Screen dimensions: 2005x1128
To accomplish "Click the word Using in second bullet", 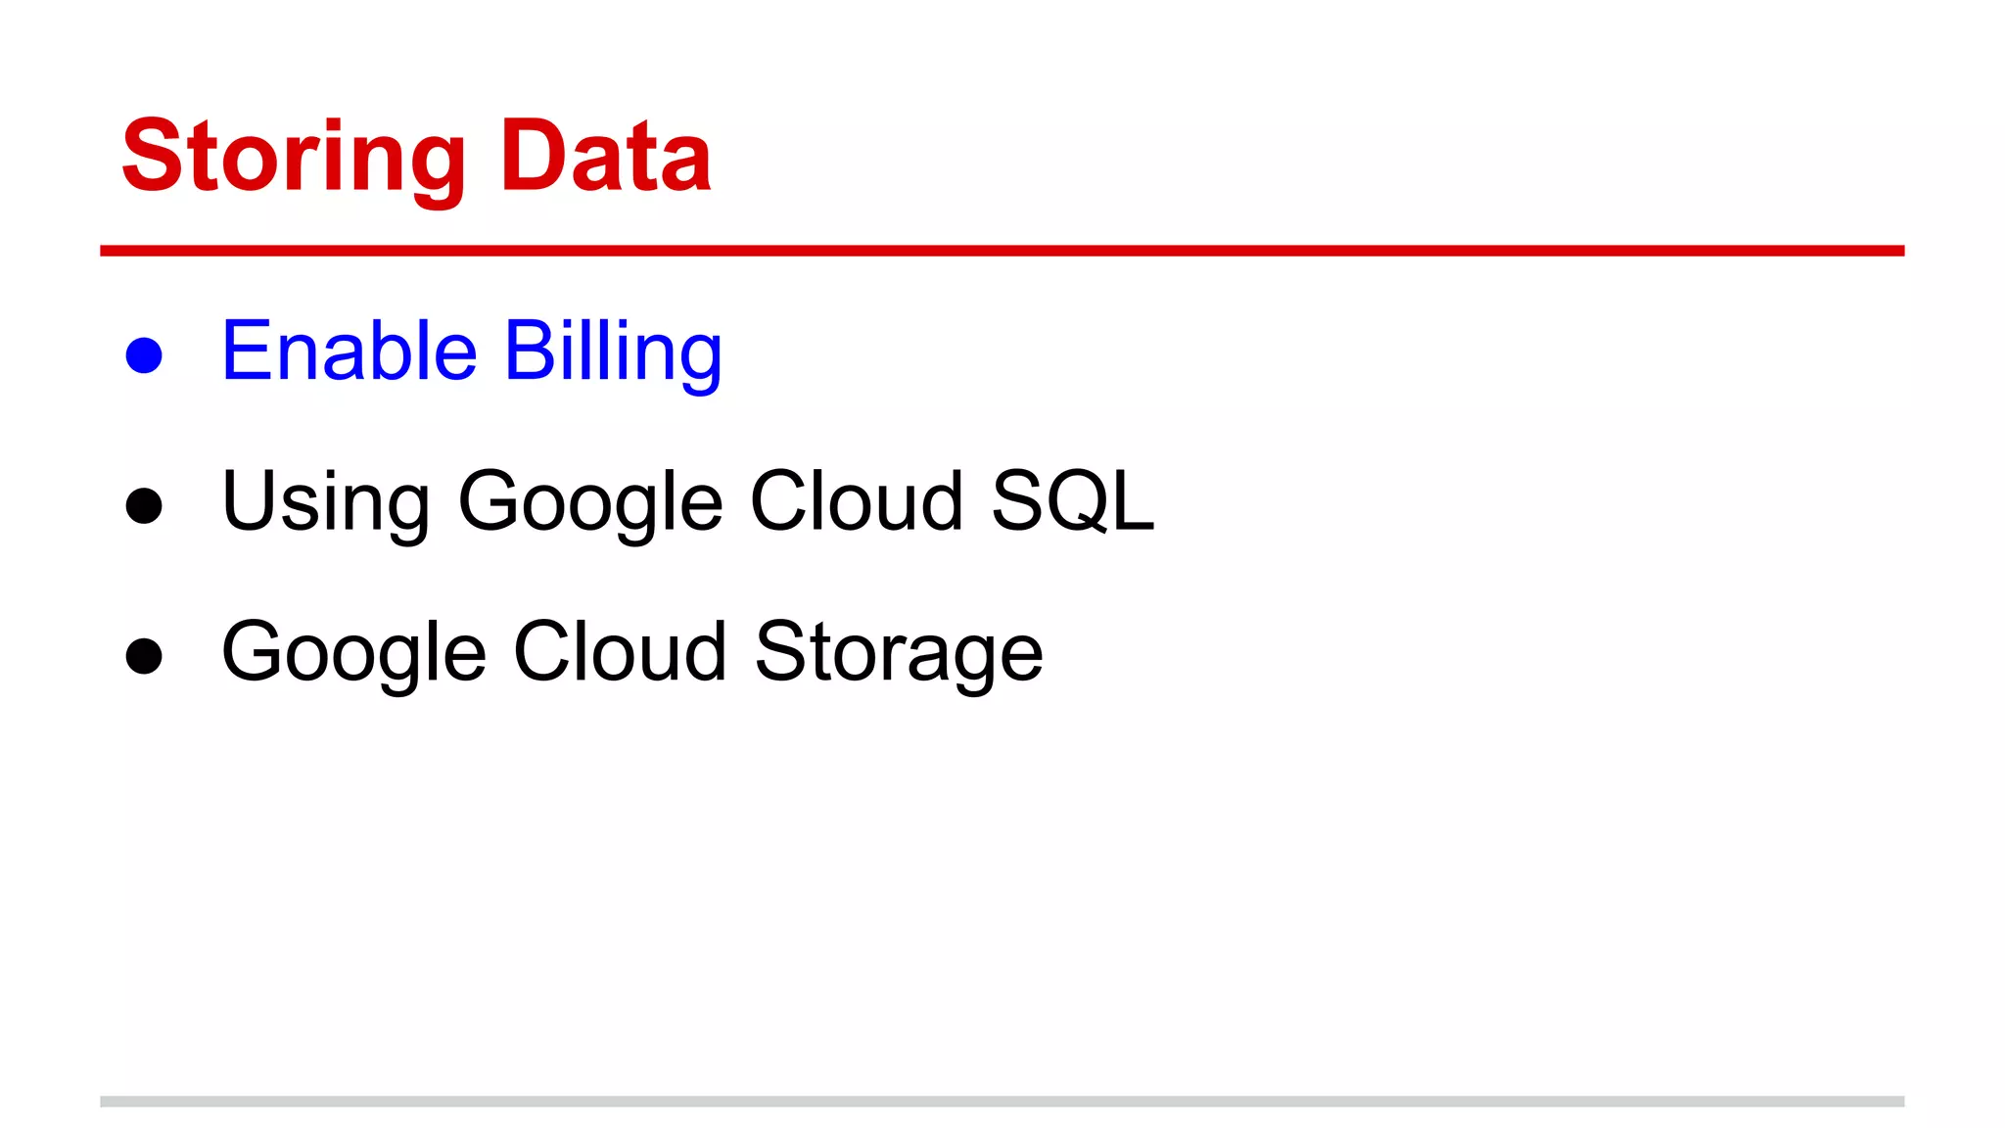I will [x=326, y=504].
